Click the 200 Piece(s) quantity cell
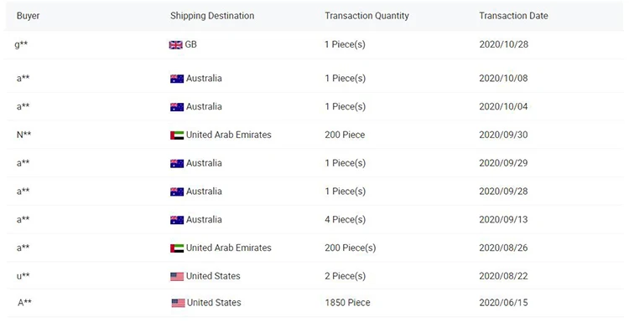 coord(351,248)
